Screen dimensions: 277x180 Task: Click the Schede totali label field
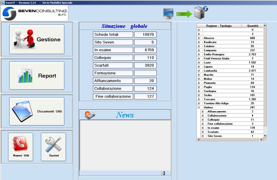[x=113, y=34]
